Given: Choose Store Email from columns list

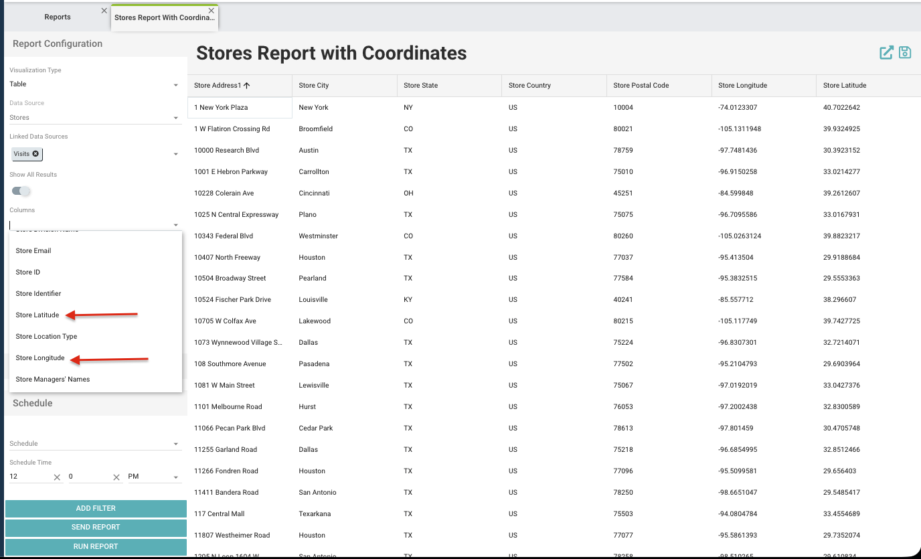Looking at the screenshot, I should tap(96, 251).
